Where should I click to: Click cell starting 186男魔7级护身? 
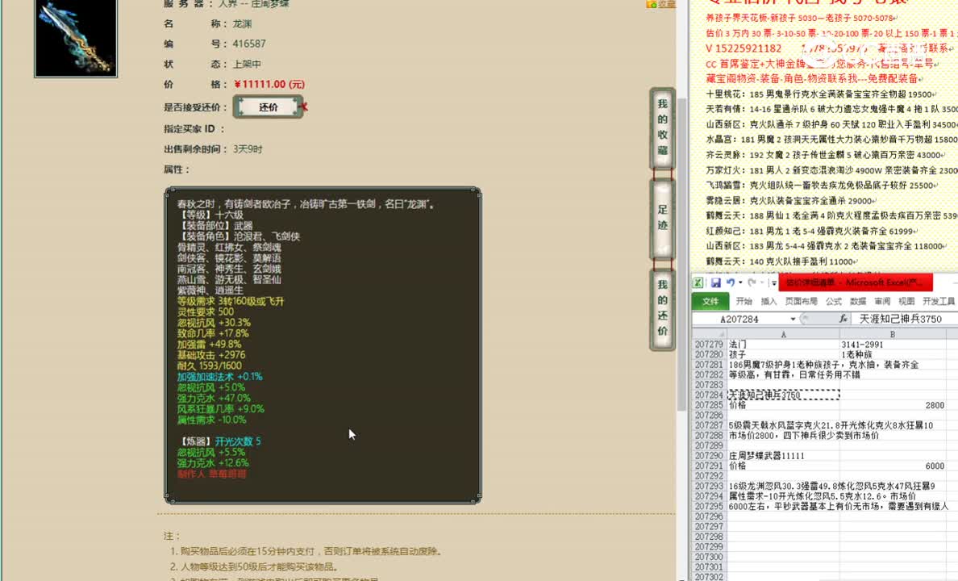823,365
